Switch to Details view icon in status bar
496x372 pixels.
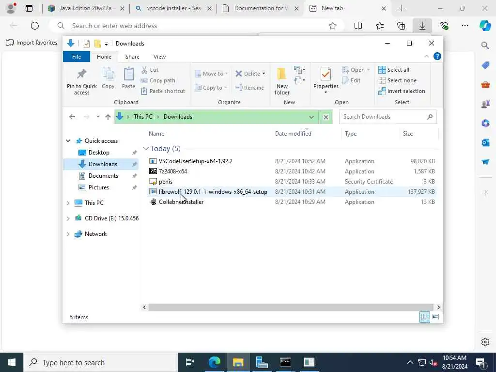click(424, 317)
